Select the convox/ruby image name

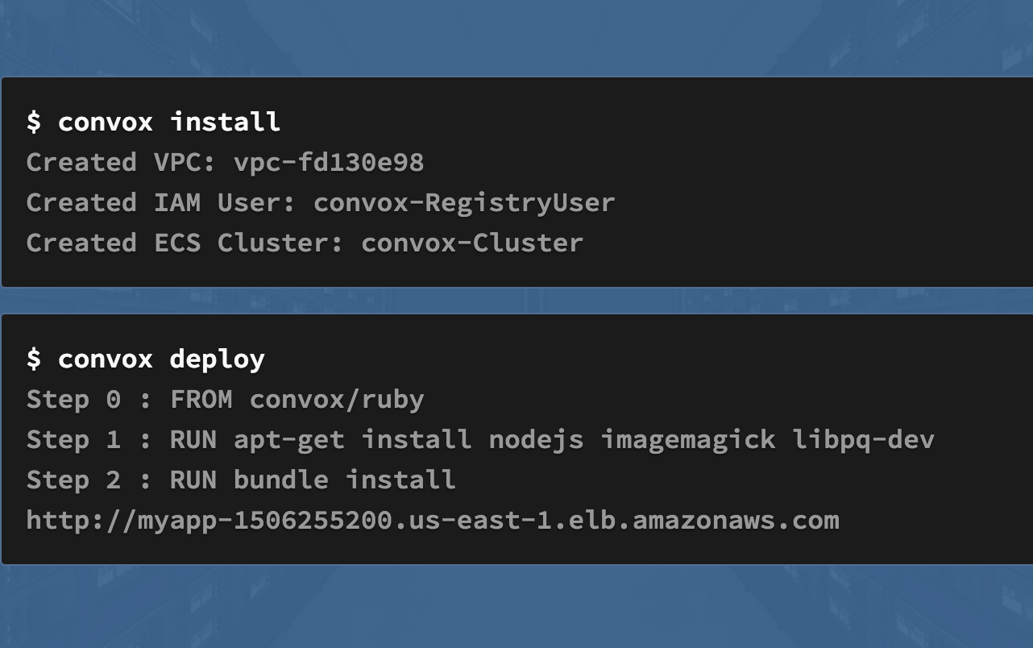click(x=337, y=399)
